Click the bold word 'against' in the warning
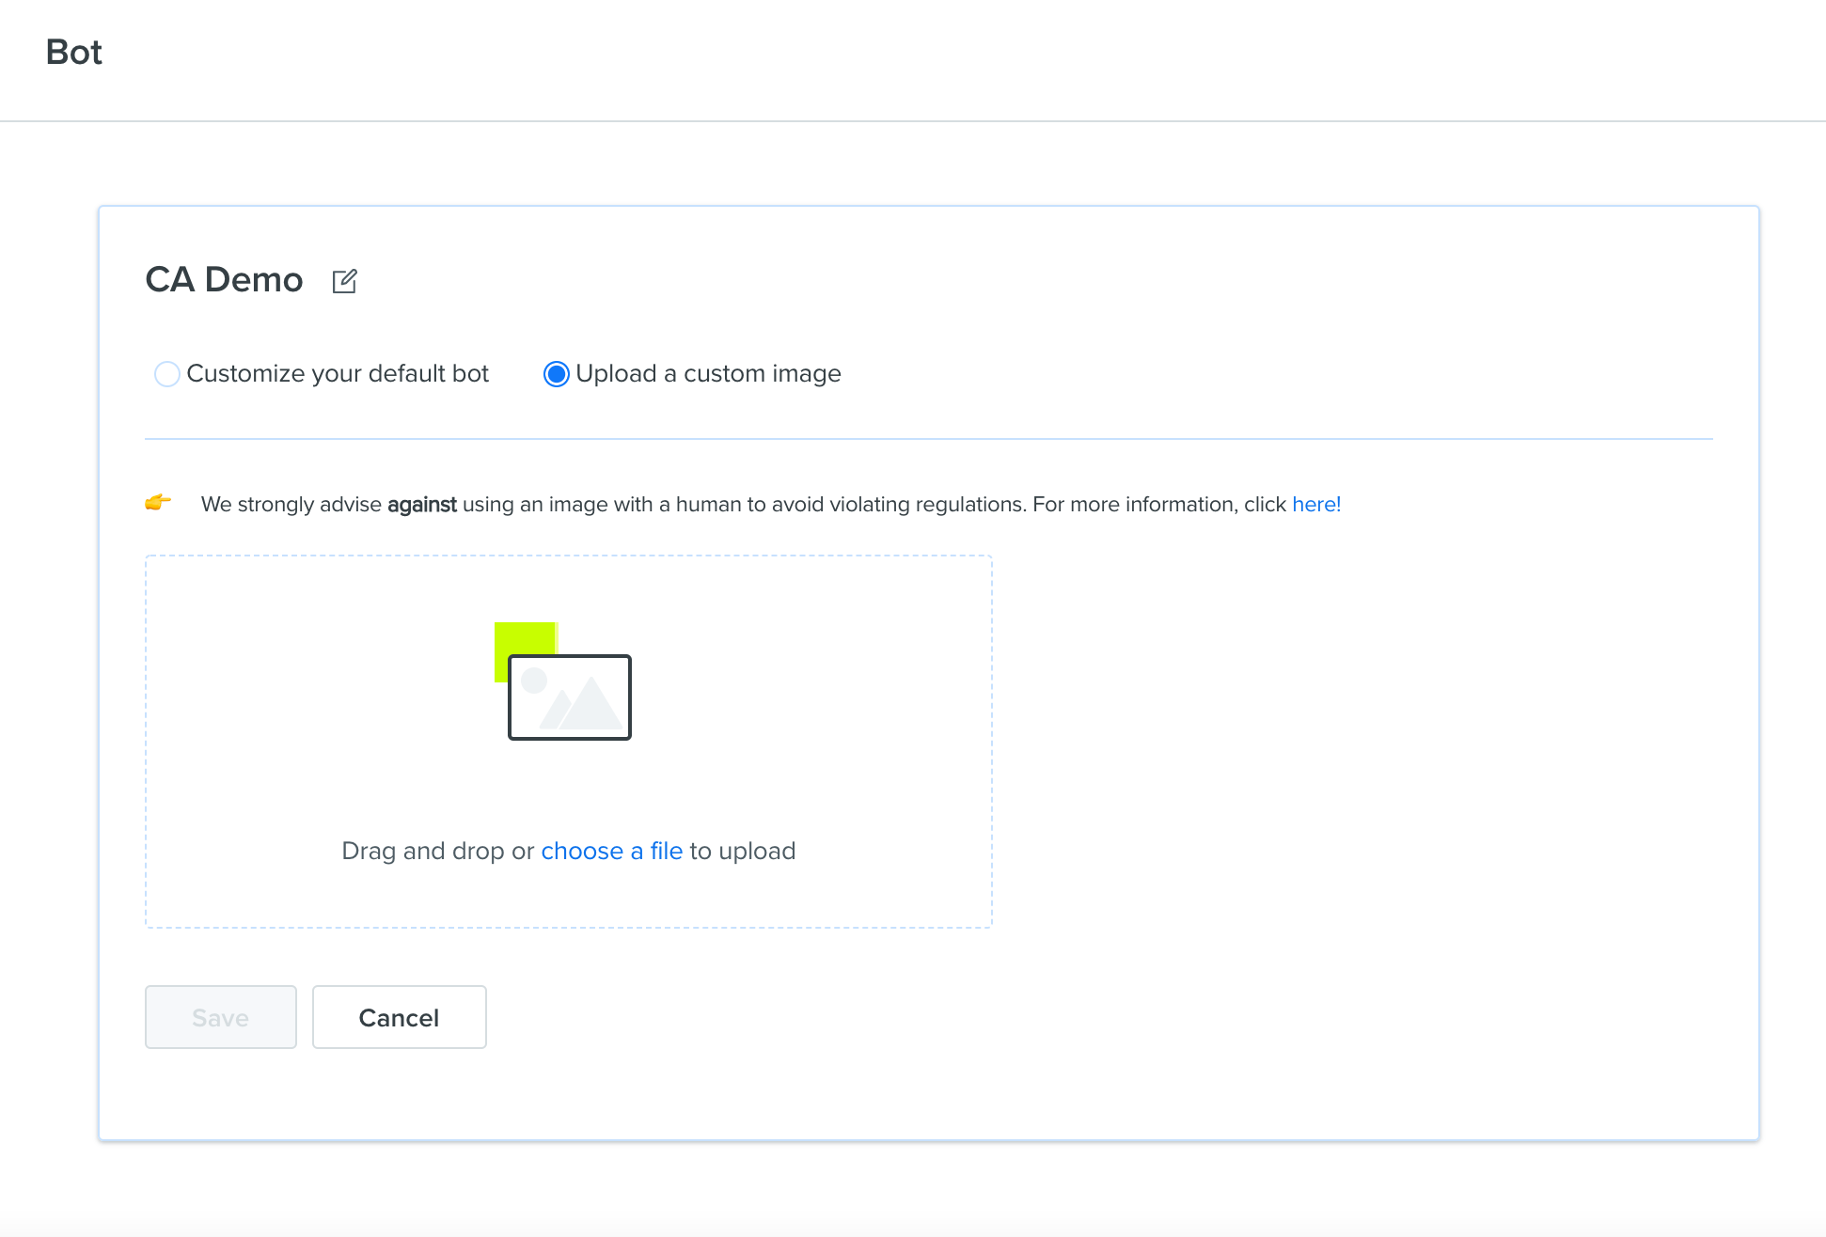The image size is (1826, 1237). 422,505
